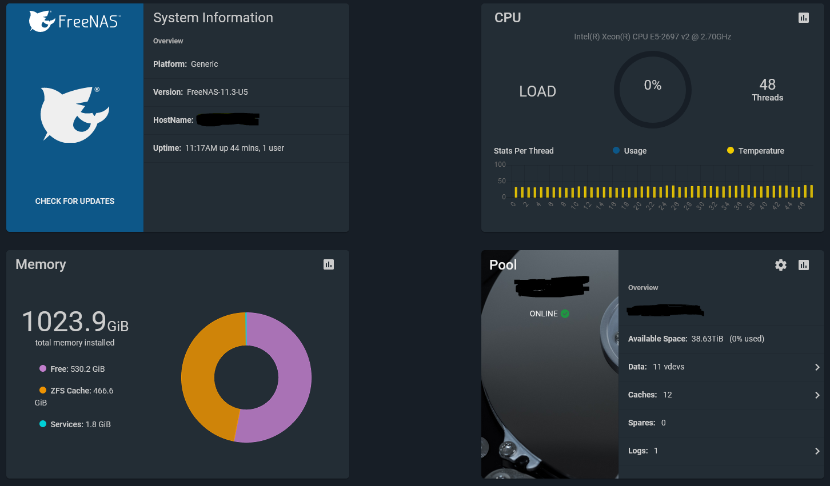Click Data 11 vdevs text
This screenshot has width=830, height=486.
coord(656,367)
